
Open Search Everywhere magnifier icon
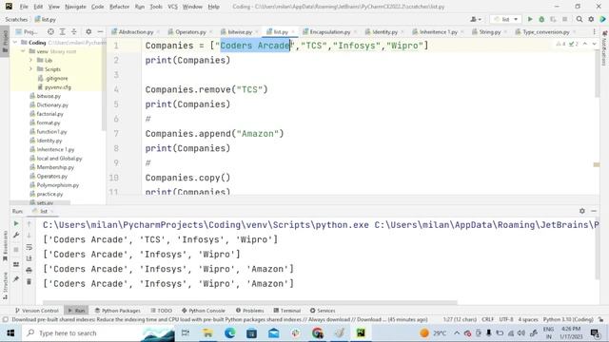click(580, 19)
